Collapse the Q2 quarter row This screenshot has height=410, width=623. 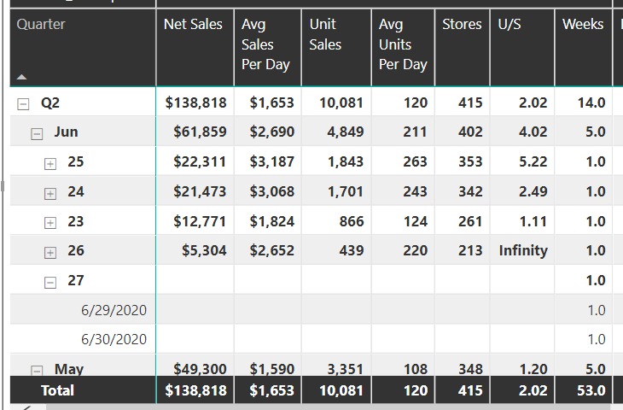tap(23, 104)
